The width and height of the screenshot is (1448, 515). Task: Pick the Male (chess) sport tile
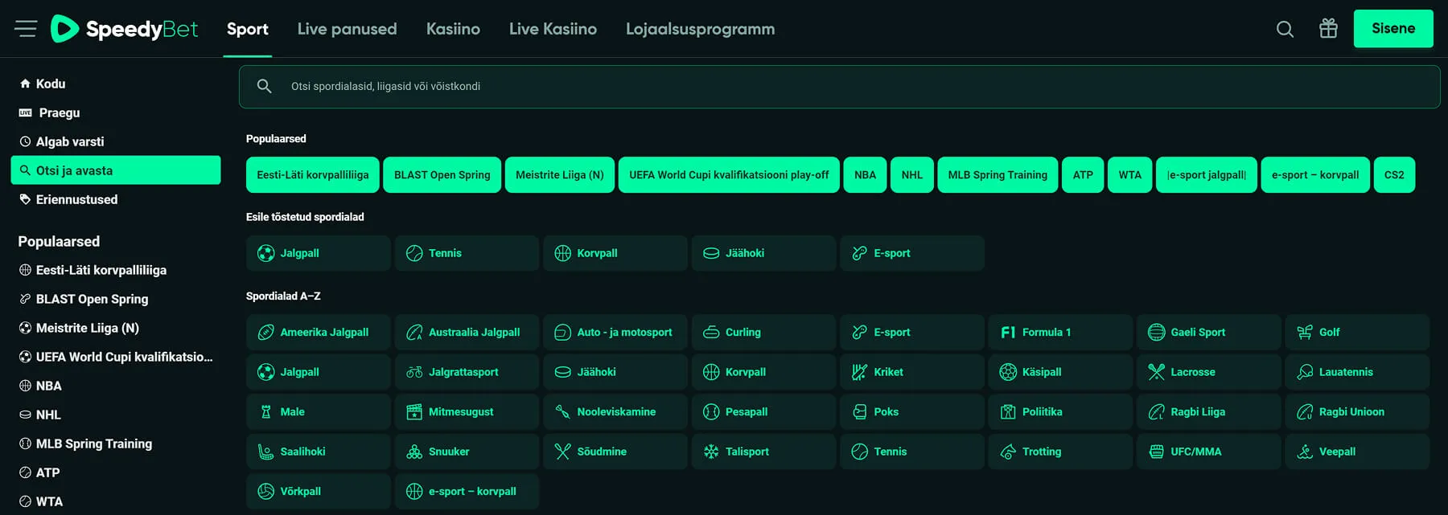pyautogui.click(x=318, y=411)
